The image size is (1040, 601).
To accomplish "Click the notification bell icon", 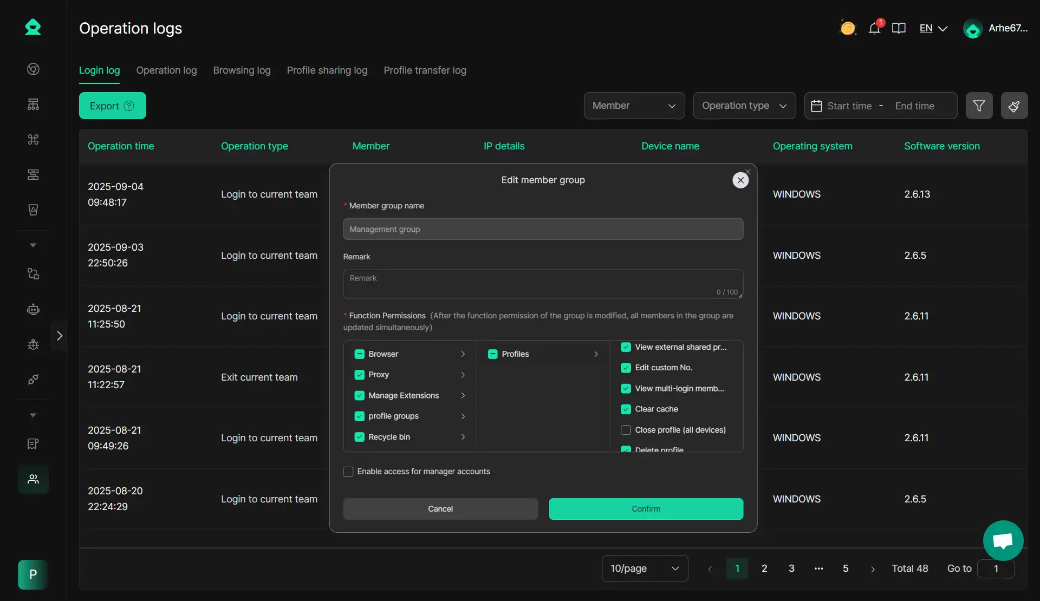I will tap(874, 28).
